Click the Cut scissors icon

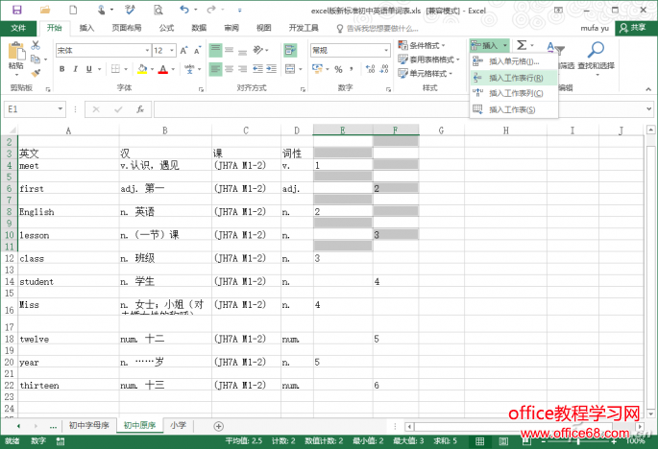36,45
